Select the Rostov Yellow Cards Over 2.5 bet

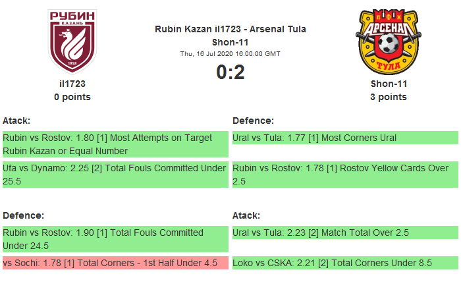point(345,175)
